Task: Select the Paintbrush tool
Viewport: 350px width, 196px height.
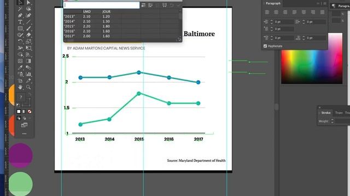Action: click(28, 28)
